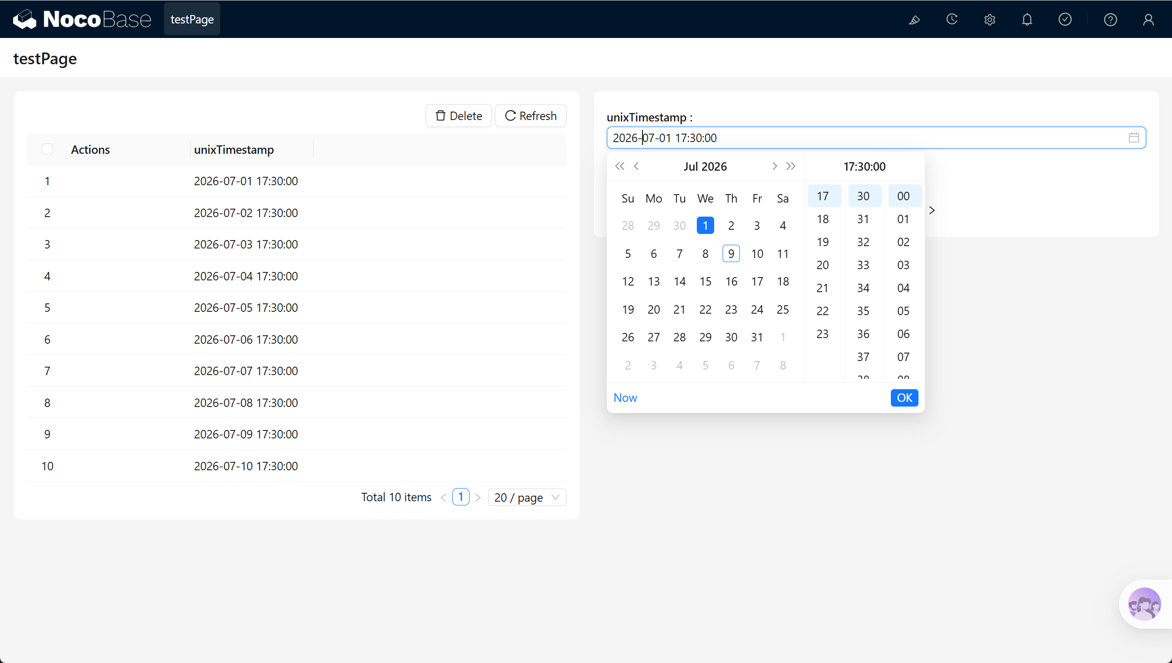Open the settings gear icon
The image size is (1172, 663).
(989, 20)
